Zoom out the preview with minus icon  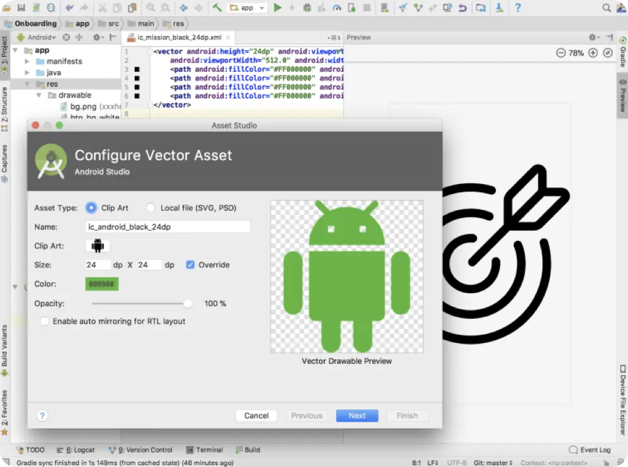click(x=561, y=53)
